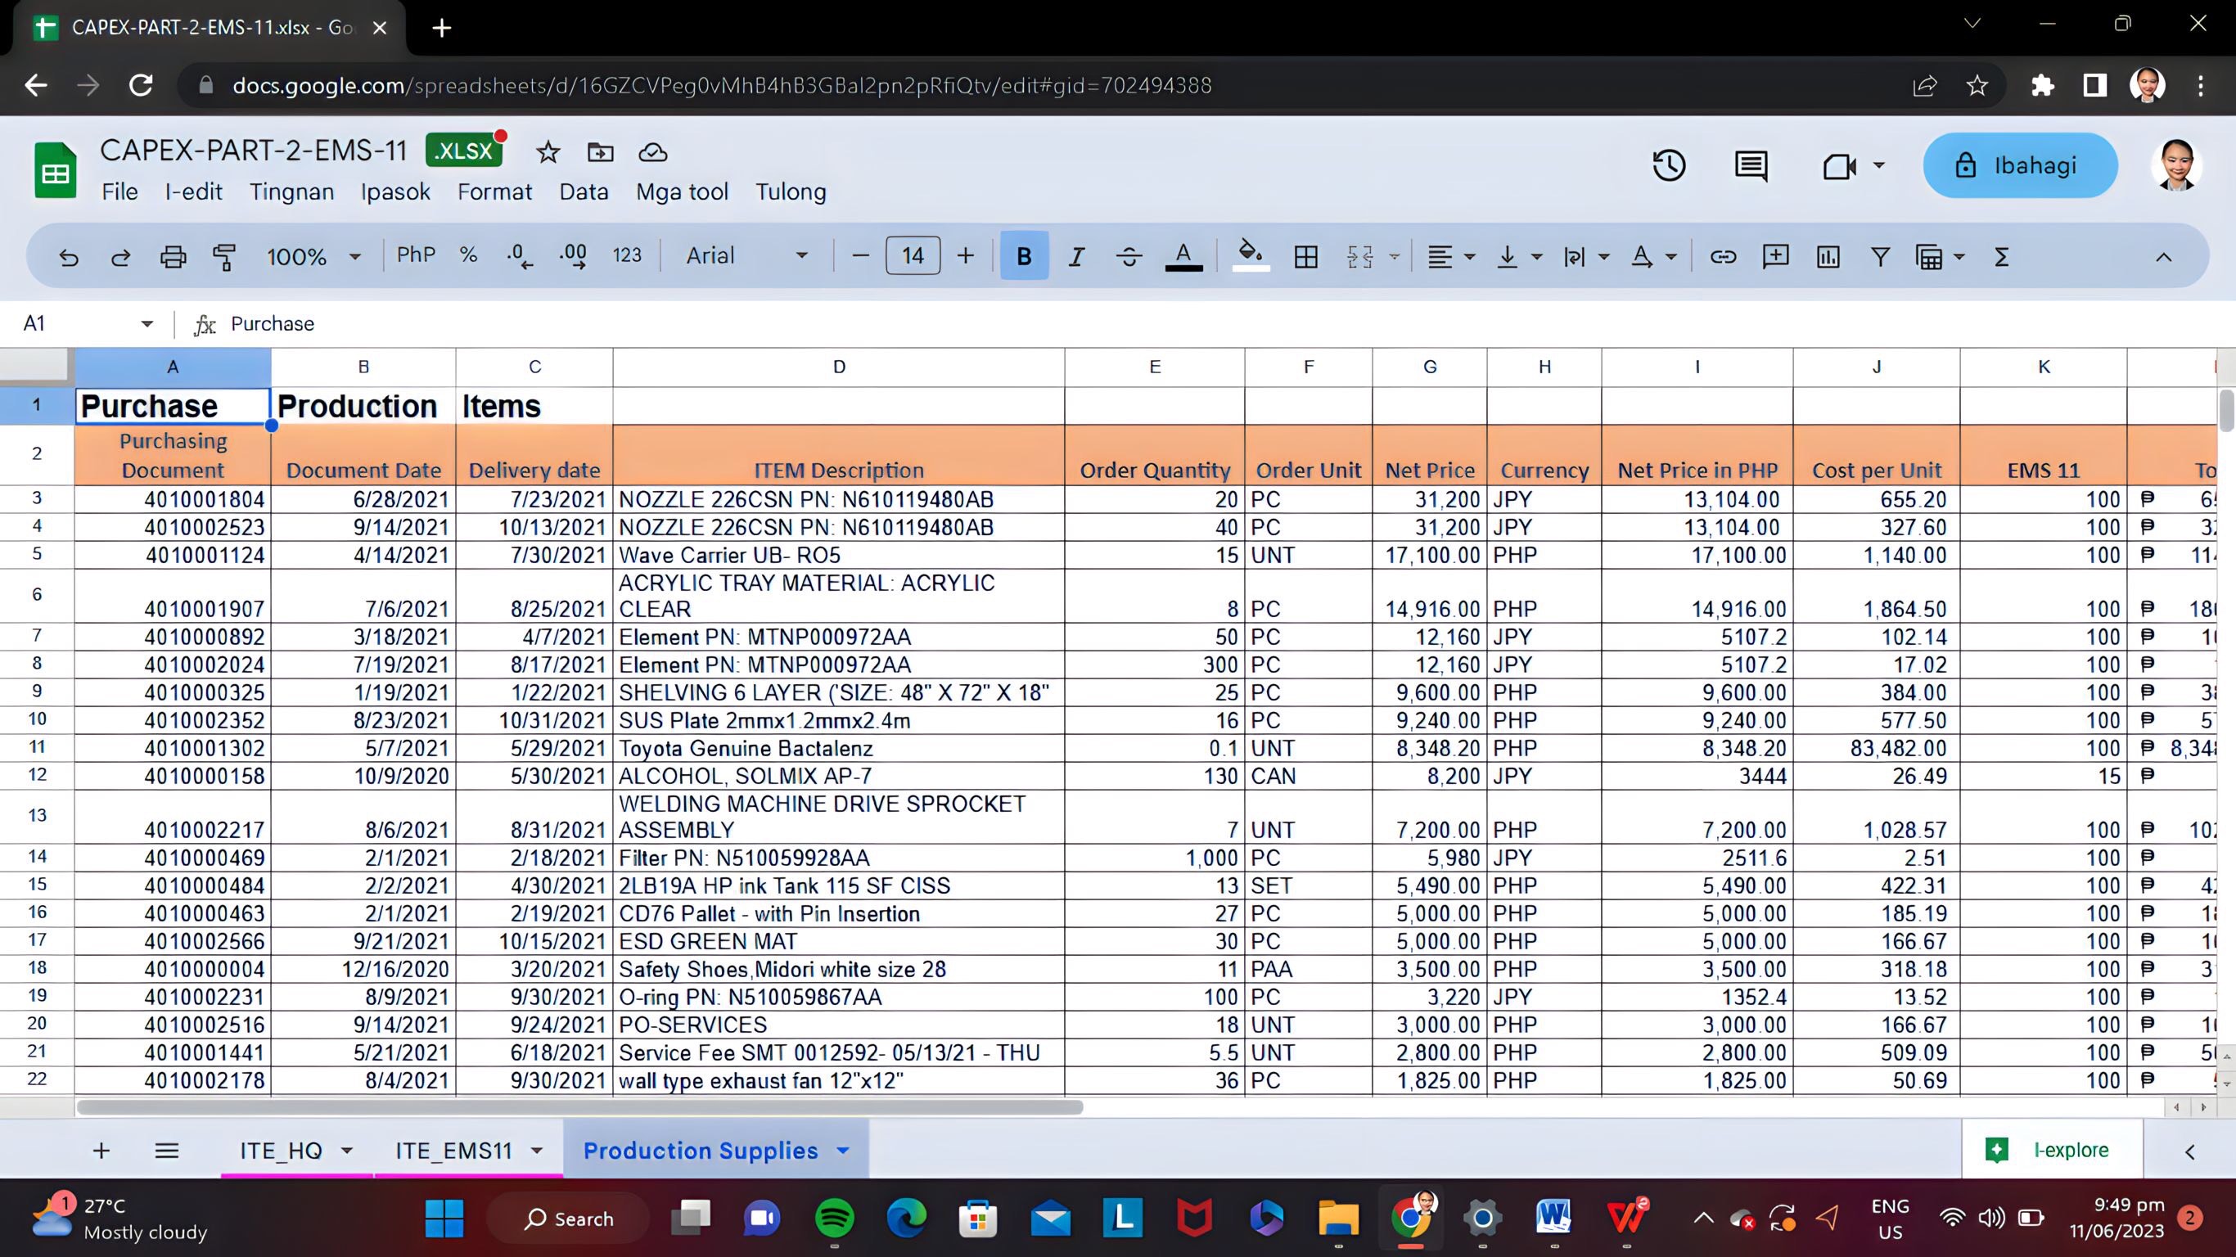Move document with folder icon
The height and width of the screenshot is (1257, 2236).
[600, 153]
